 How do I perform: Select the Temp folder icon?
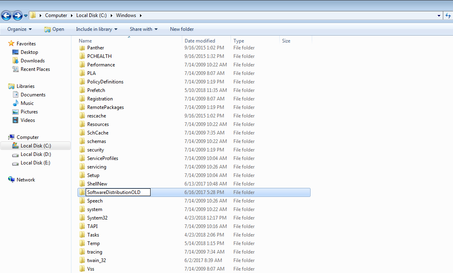click(82, 243)
